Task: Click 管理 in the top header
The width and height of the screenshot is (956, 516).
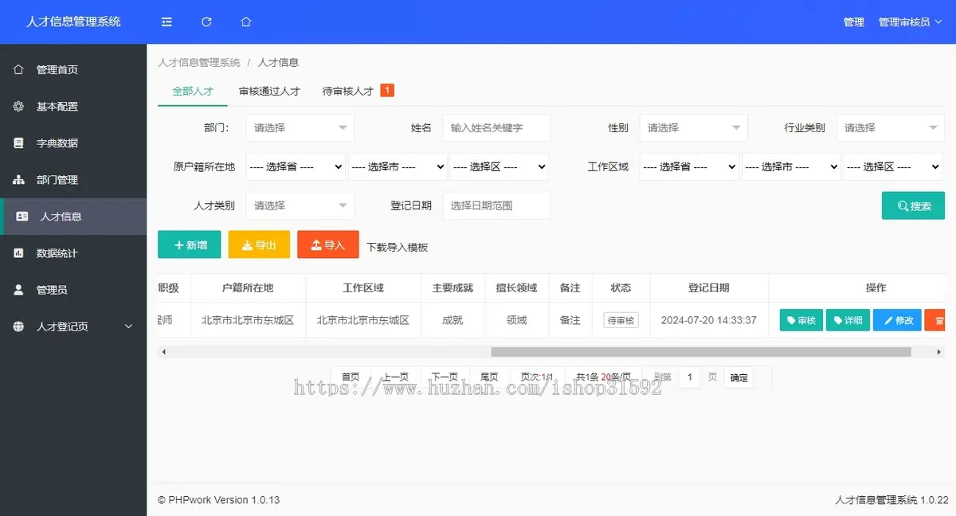Action: [x=854, y=21]
